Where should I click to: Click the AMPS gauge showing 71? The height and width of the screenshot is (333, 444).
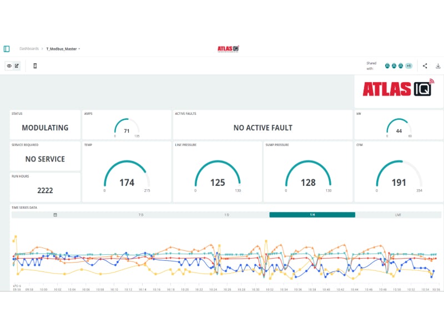(127, 128)
